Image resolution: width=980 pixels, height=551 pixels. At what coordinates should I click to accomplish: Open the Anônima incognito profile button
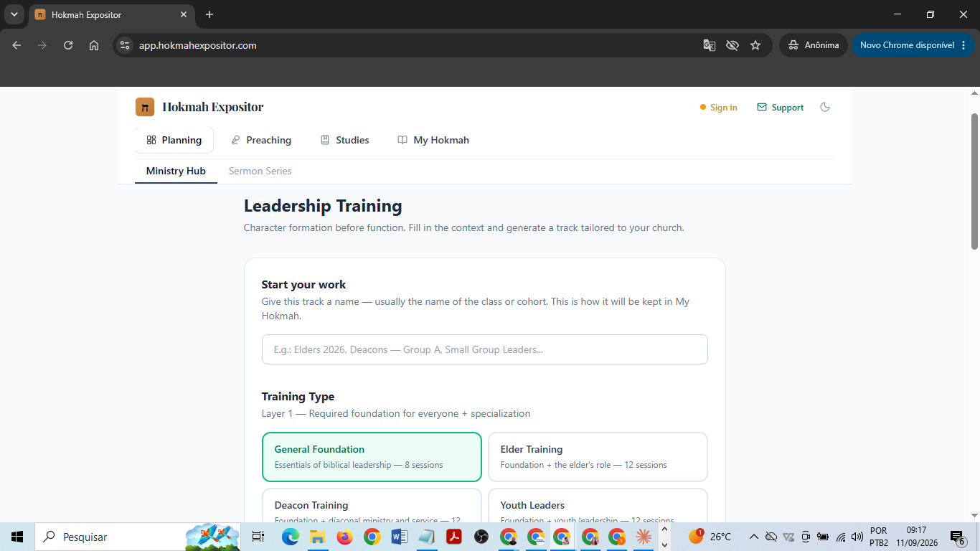click(x=814, y=45)
